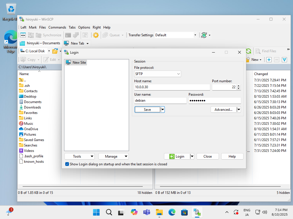This screenshot has height=219, width=293.
Task: Increase the port number with up arrow
Action: coord(239,86)
